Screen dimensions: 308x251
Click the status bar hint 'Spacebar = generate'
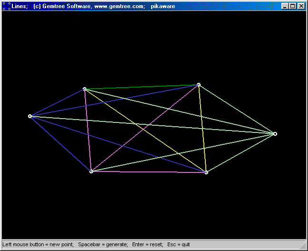[103, 245]
